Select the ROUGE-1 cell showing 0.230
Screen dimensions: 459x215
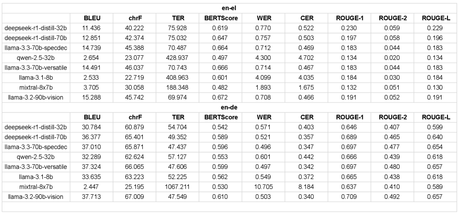click(x=348, y=29)
